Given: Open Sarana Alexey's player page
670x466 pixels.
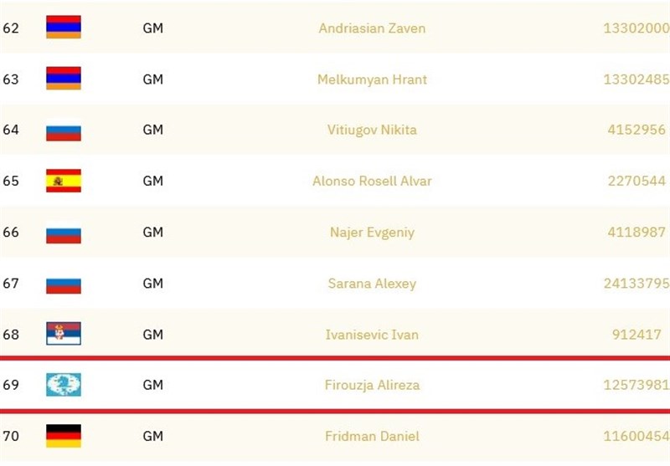Looking at the screenshot, I should coord(372,284).
